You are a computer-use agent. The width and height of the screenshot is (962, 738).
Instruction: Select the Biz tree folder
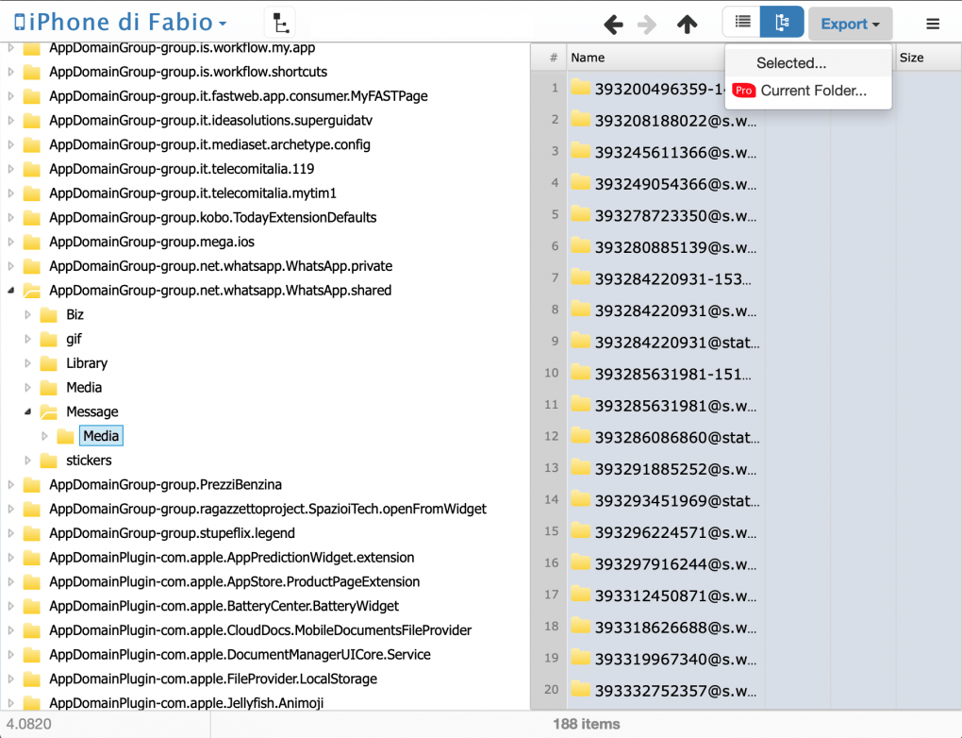click(75, 315)
